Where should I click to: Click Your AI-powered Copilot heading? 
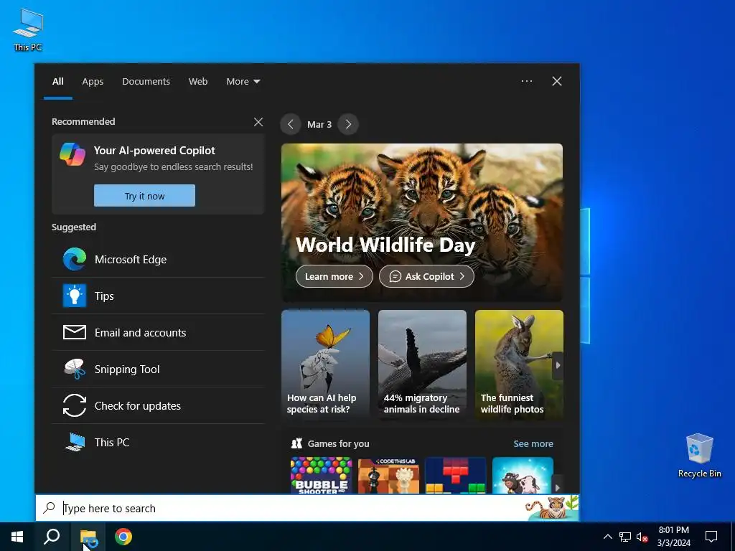tap(154, 151)
